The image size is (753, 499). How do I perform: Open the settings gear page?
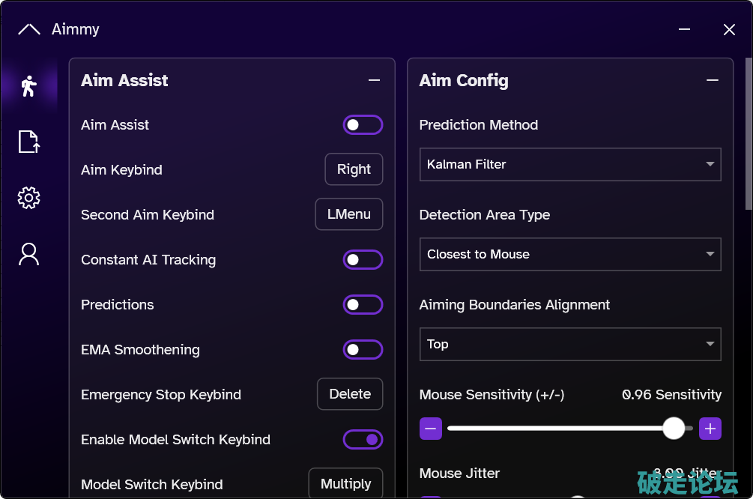point(28,198)
